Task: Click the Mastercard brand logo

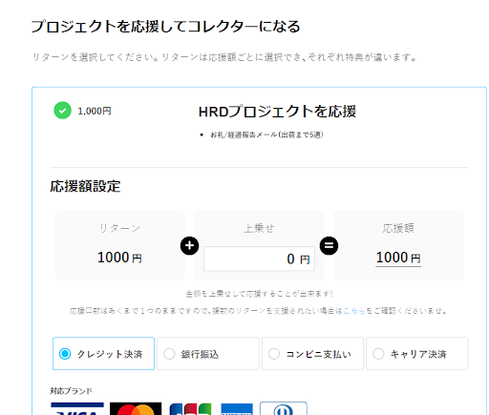Action: point(136,408)
